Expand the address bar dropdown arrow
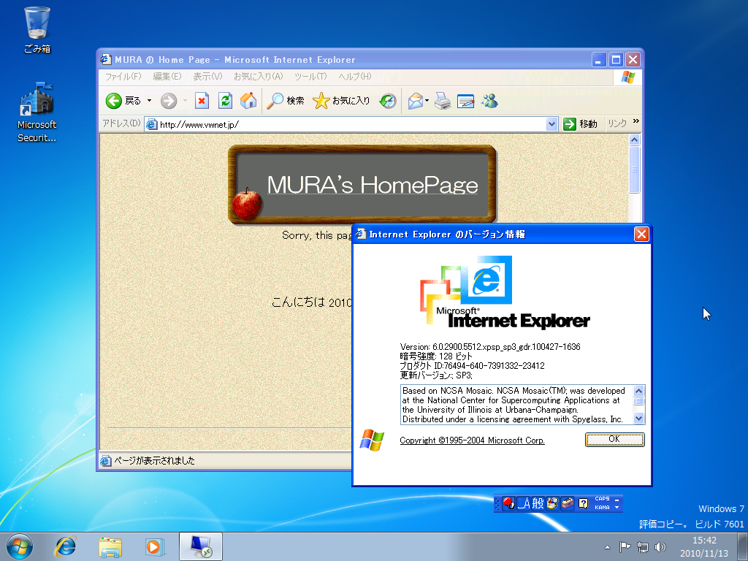The height and width of the screenshot is (561, 748). (x=552, y=124)
